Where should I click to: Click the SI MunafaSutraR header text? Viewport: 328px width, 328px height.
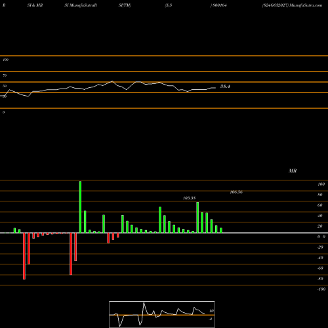click(81, 5)
